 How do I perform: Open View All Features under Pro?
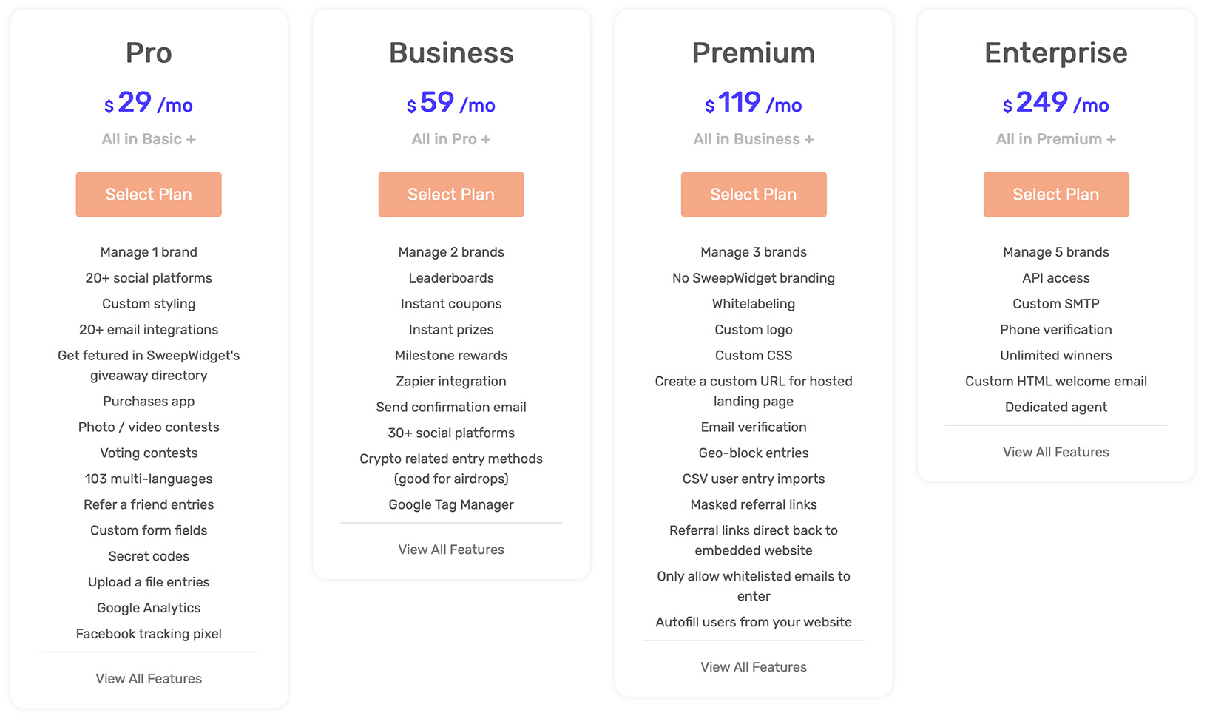[148, 678]
